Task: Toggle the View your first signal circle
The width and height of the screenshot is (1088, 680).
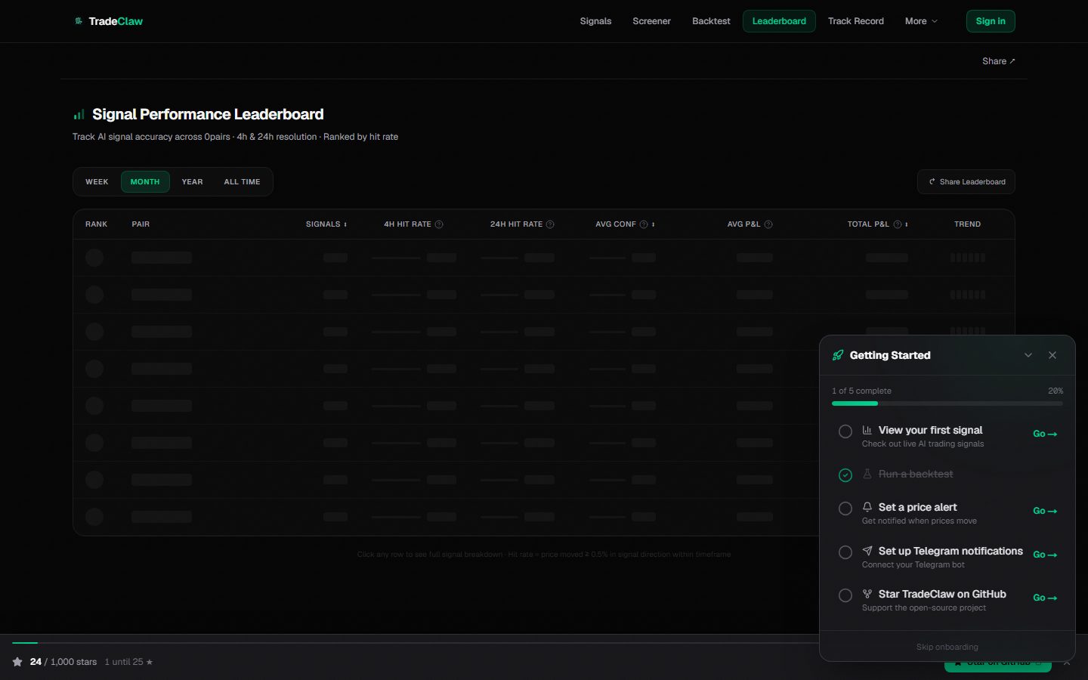Action: pyautogui.click(x=845, y=431)
